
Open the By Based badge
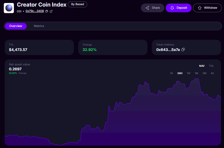(x=77, y=5)
